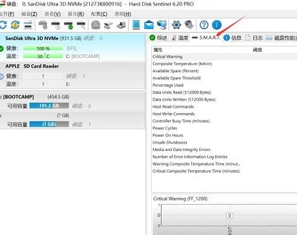Select the APPLE SD Card Reader entry
Image resolution: width=297 pixels, height=235 pixels.
72,75
